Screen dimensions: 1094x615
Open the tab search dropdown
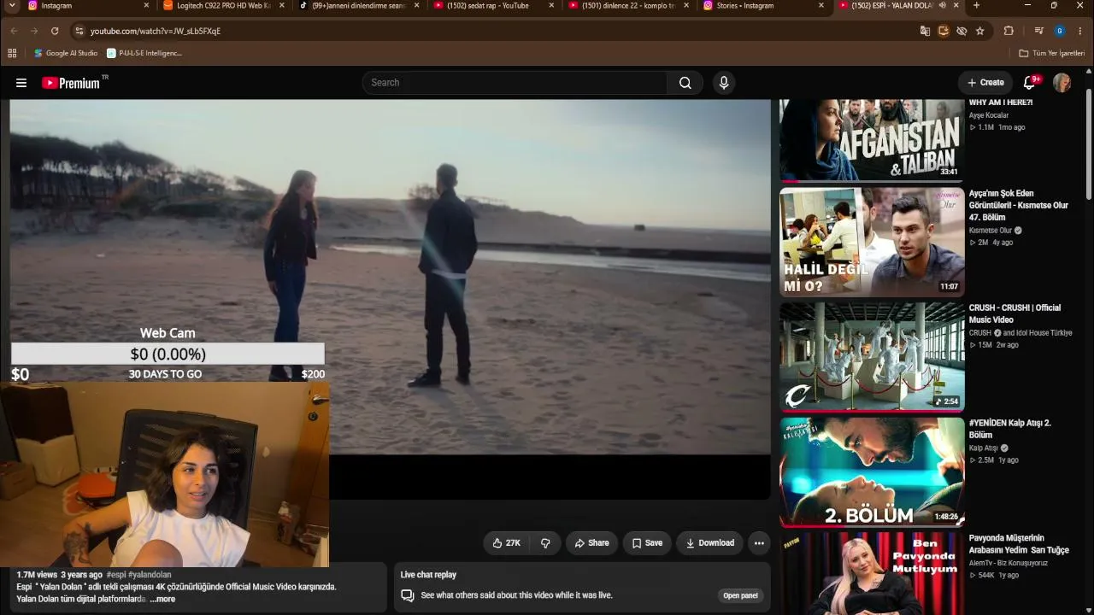[x=12, y=6]
